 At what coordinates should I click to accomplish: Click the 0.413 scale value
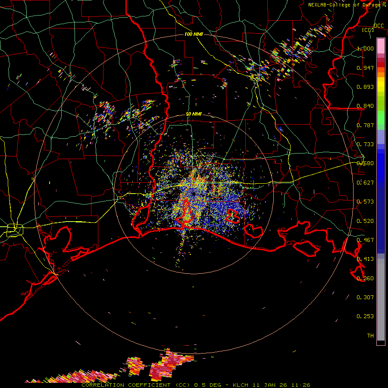click(365, 259)
